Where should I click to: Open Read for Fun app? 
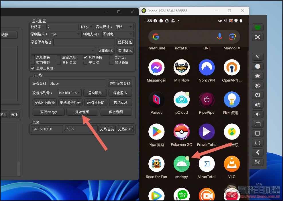[156, 164]
